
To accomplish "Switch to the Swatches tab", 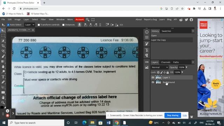I will click(x=166, y=31).
